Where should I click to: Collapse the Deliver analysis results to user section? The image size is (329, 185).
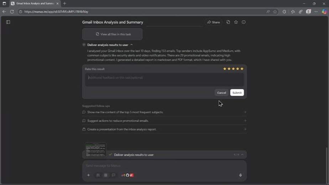point(131,45)
